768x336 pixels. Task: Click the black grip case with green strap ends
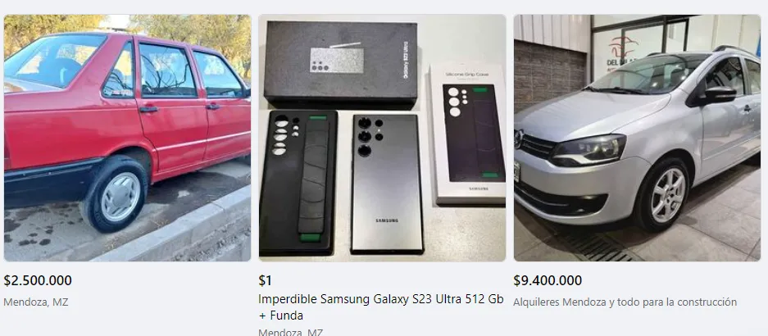298,183
